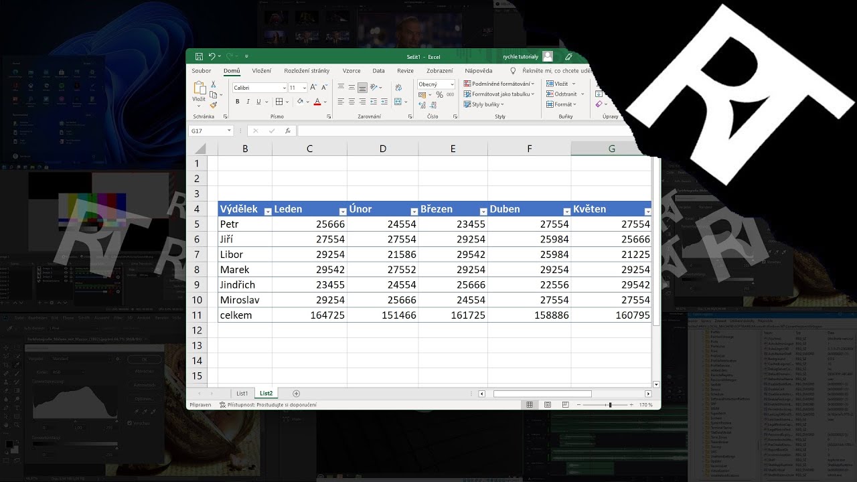Click the Copy icon in Schránka group

point(213,94)
